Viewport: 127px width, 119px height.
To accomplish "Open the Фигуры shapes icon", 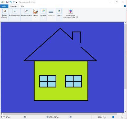I will pyautogui.click(x=43, y=11).
